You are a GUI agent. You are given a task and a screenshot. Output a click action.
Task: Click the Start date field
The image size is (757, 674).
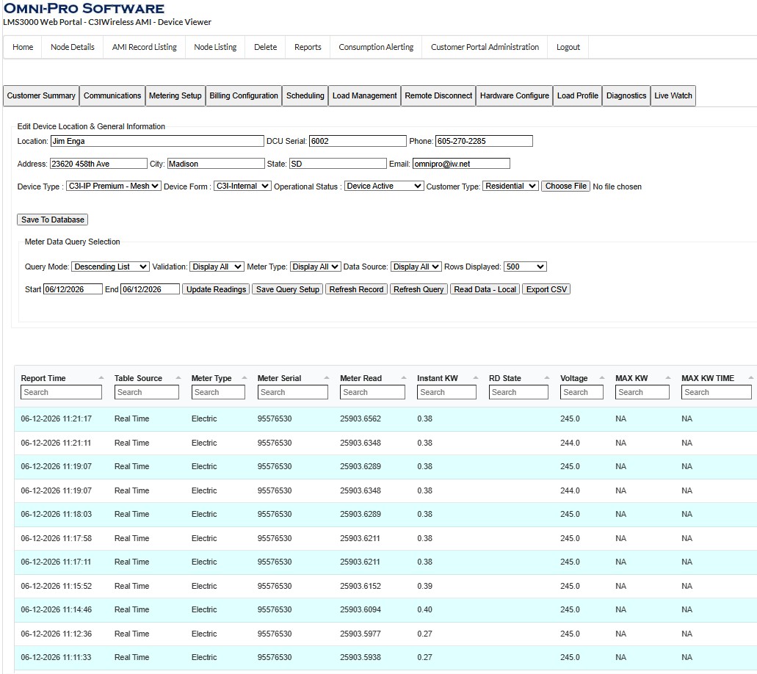pos(73,289)
